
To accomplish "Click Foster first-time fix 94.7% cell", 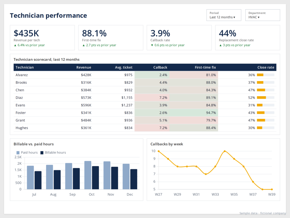I will (194, 113).
